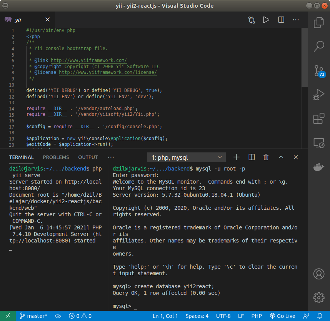330x321 pixels.
Task: Close the terminal panel
Action: click(x=296, y=157)
